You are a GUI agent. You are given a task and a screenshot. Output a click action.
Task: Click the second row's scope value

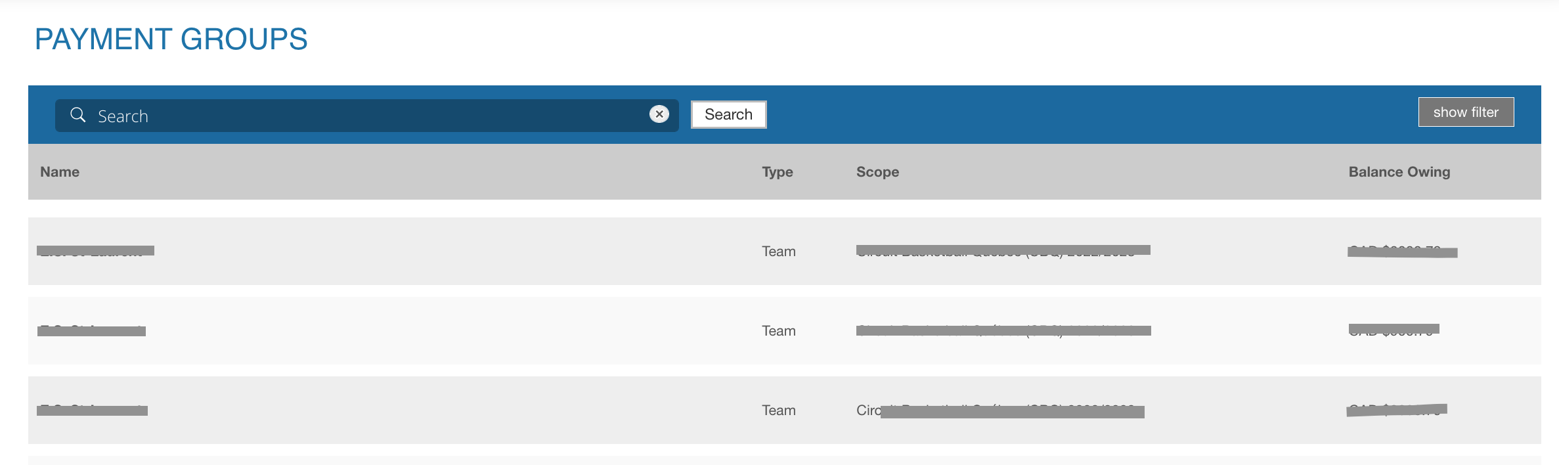1003,330
